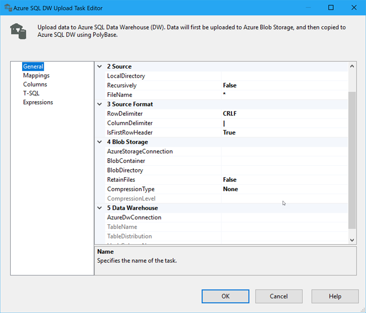366x313 pixels.
Task: Open the Mappings page
Action: 36,75
